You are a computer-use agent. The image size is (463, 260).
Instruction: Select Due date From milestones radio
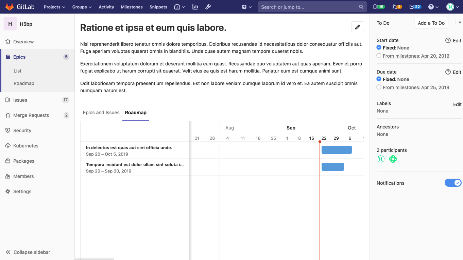[379, 87]
